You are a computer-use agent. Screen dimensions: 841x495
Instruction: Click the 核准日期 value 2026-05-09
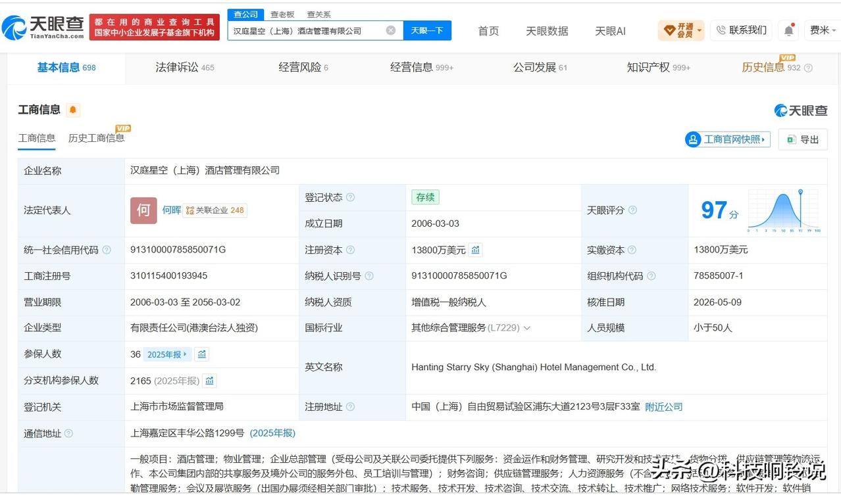[717, 302]
